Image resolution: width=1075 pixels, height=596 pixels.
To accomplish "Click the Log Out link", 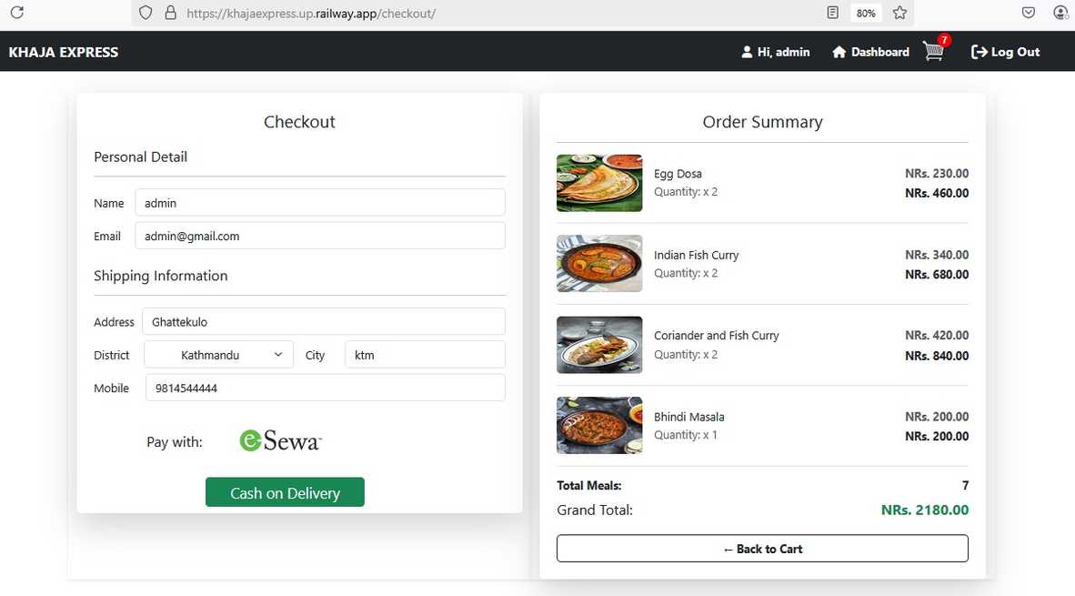I will point(1005,52).
